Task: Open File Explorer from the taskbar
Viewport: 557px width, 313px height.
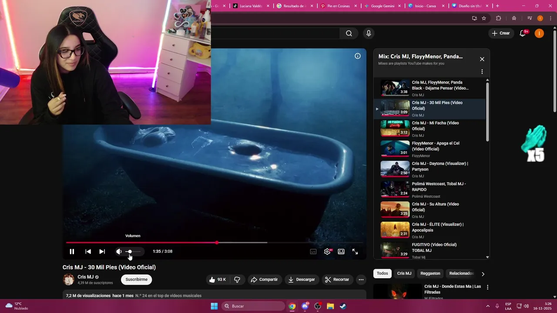Action: [330, 306]
